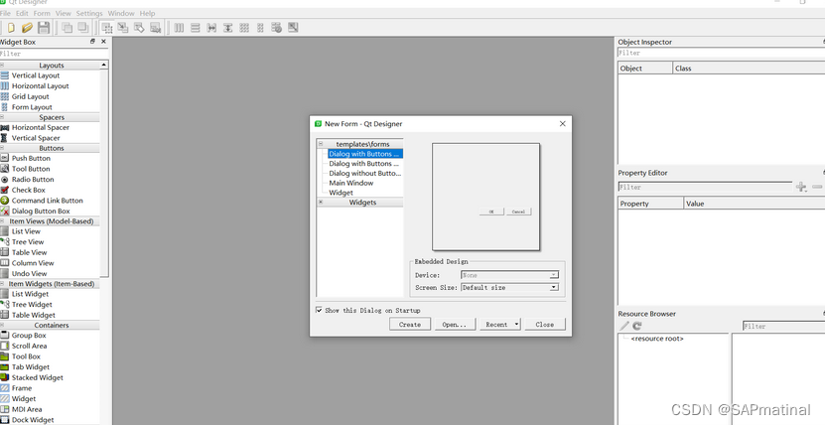Collapse Item Views (Model-Based) category
Viewport: 825px width, 425px height.
2,220
